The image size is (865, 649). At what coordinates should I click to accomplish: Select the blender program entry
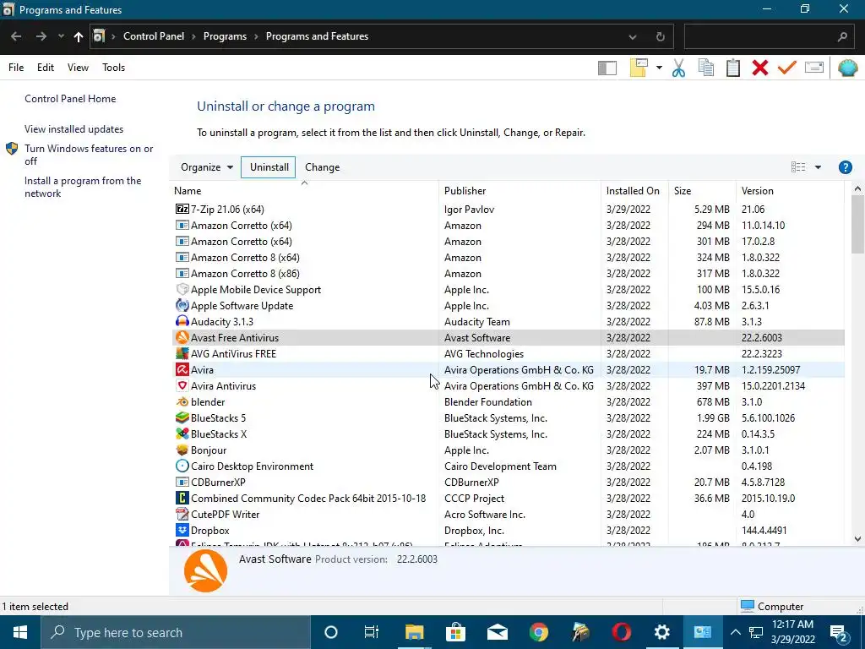click(x=508, y=401)
